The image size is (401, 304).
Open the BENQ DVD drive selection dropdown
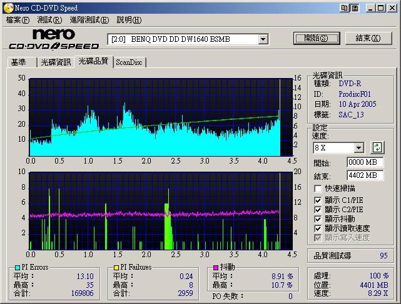(x=263, y=39)
